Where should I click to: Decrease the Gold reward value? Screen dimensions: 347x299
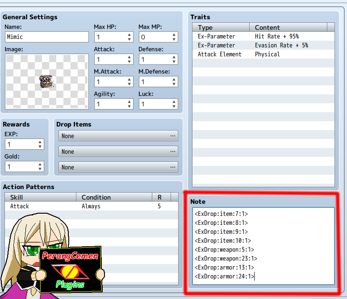[x=40, y=169]
